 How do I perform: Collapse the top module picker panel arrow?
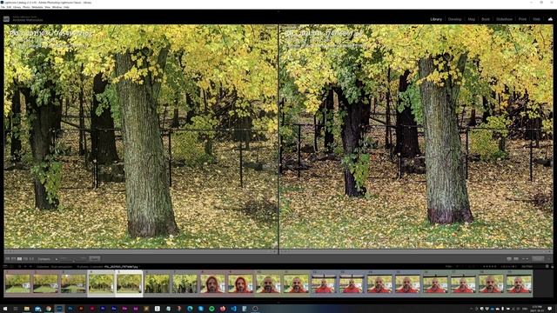click(x=278, y=11)
